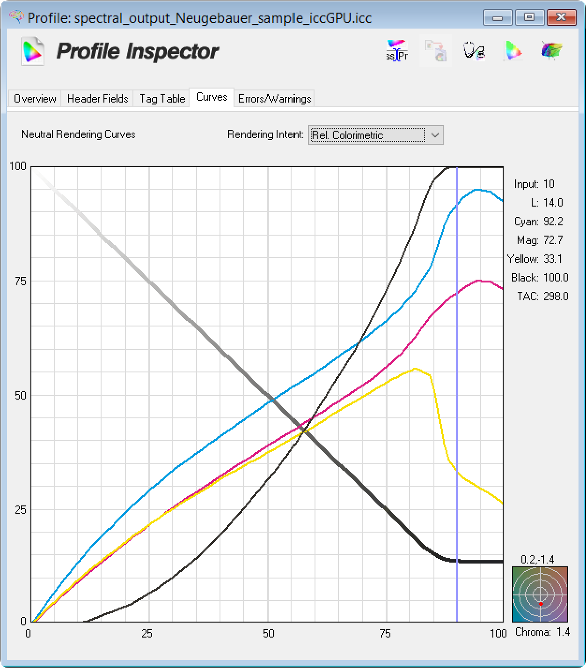Select the Tag Table tab
The width and height of the screenshot is (586, 668).
click(162, 99)
